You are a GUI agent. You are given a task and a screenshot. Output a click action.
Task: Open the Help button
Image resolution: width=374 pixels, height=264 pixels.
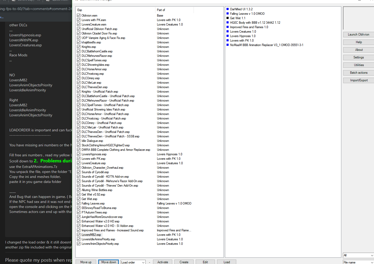click(358, 42)
